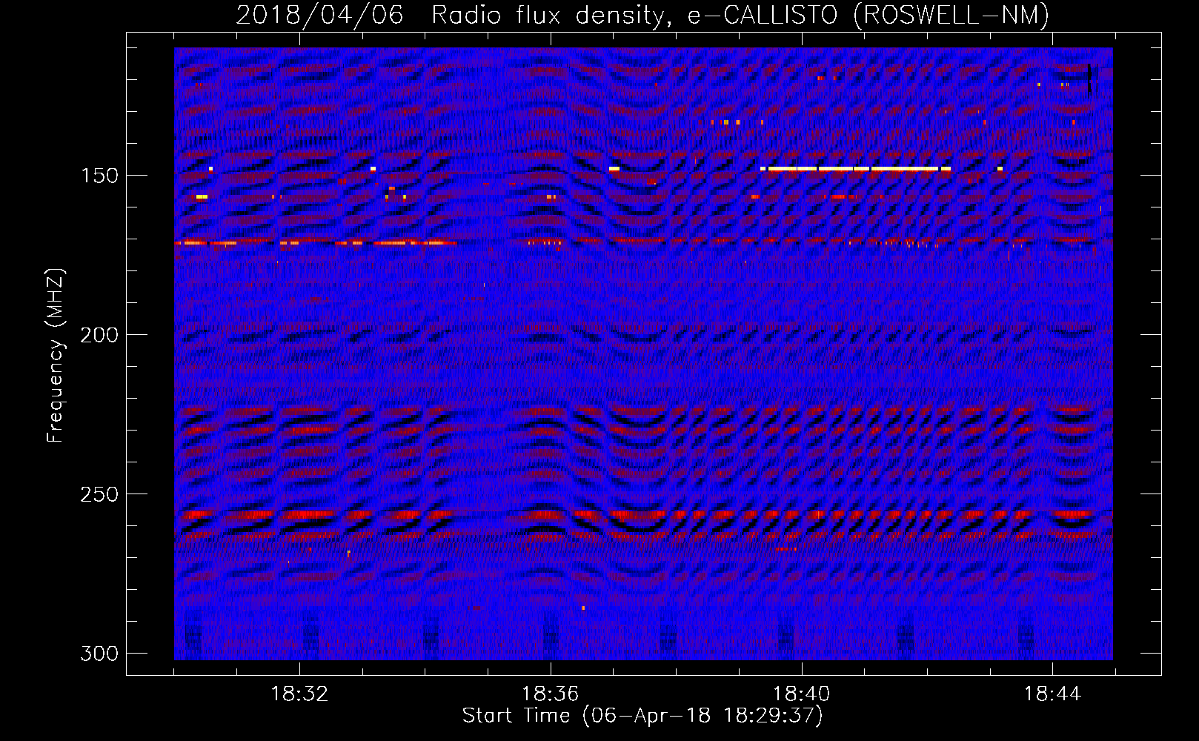Click the long white emission bar near 150 MHz

[856, 169]
